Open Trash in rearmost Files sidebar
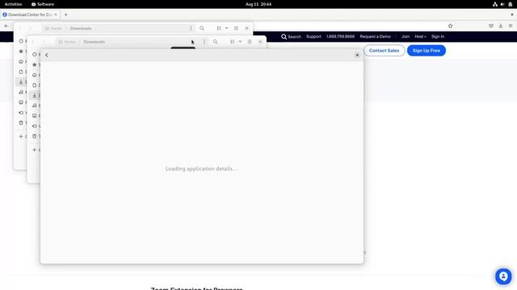This screenshot has width=517, height=290. [22, 122]
